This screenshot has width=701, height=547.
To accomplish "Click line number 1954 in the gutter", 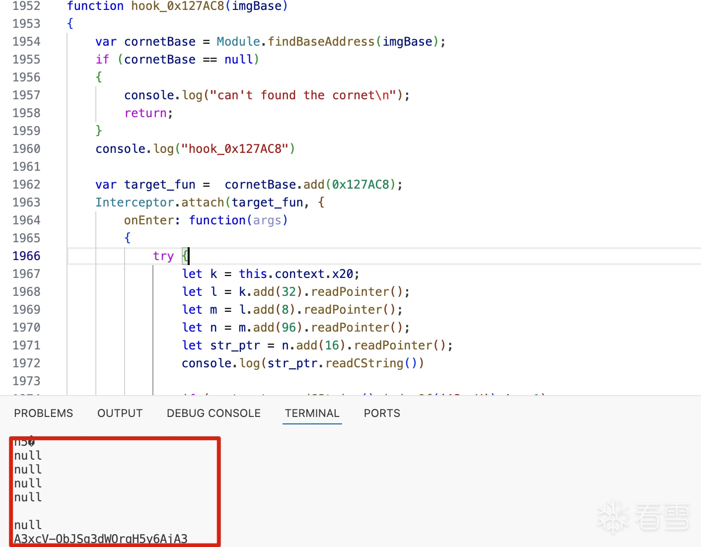I will coord(26,42).
